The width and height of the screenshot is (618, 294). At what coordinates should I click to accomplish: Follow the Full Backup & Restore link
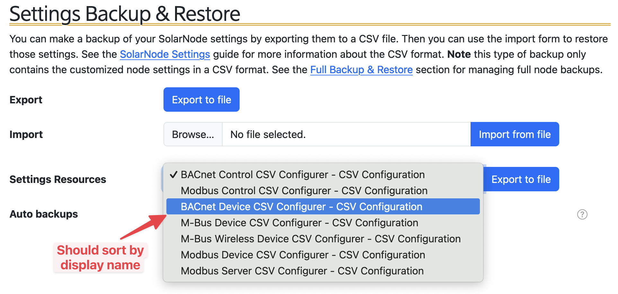tap(361, 70)
